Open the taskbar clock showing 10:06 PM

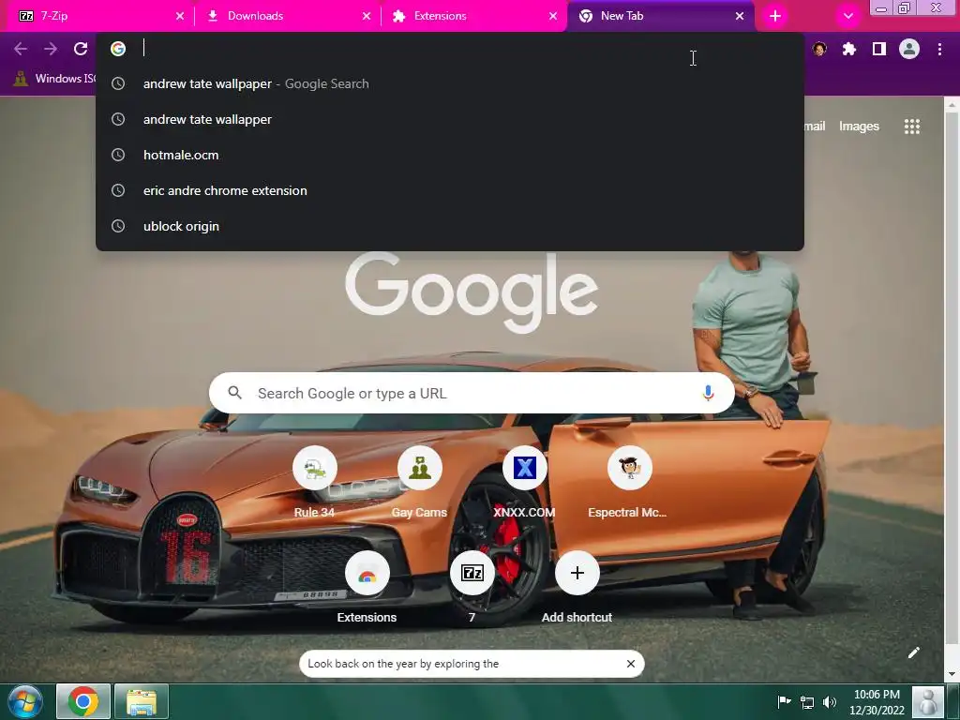877,702
